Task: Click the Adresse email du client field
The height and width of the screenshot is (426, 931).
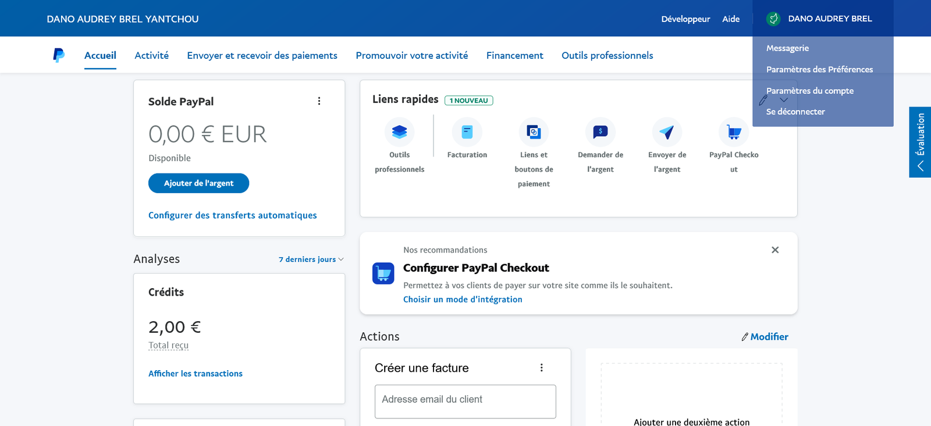Action: pos(465,402)
